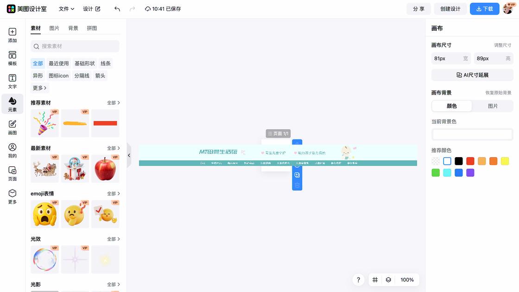The width and height of the screenshot is (519, 292).
Task: Click the move-up arrow on page toolbar
Action: (x=297, y=143)
